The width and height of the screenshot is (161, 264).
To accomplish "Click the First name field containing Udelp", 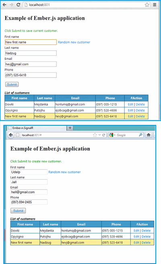I will click(x=29, y=172).
